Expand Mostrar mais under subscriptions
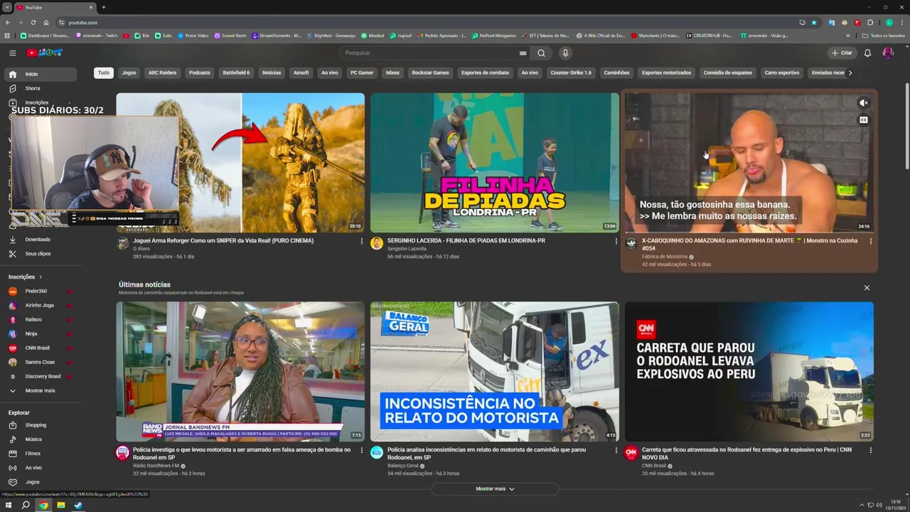 pos(40,390)
